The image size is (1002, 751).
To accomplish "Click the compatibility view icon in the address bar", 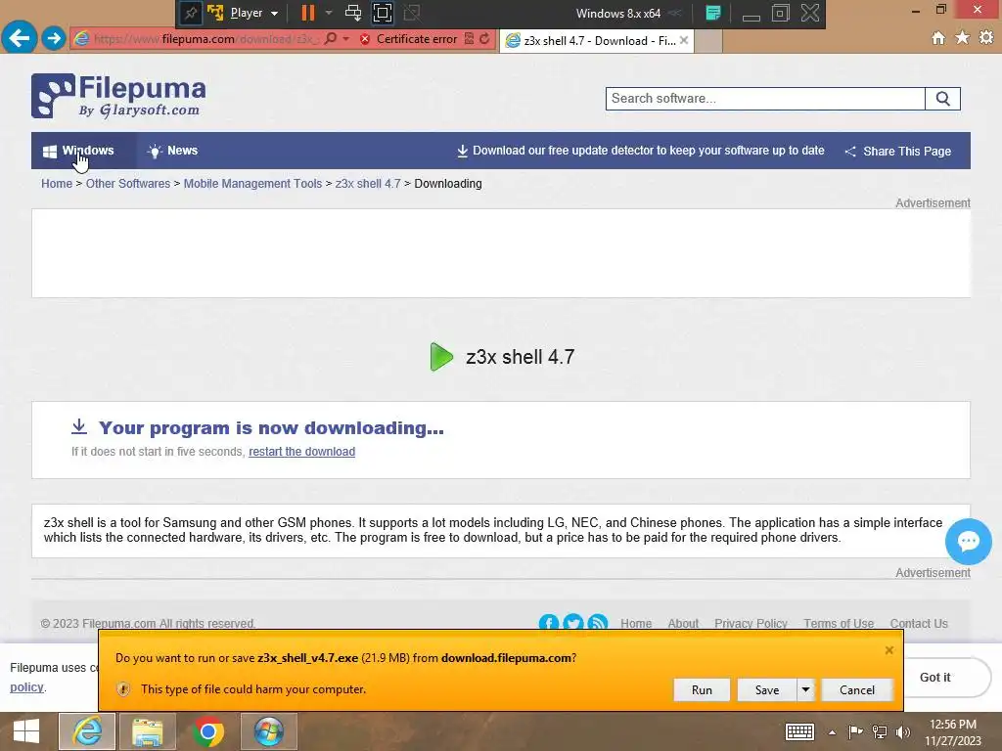I will tap(469, 39).
